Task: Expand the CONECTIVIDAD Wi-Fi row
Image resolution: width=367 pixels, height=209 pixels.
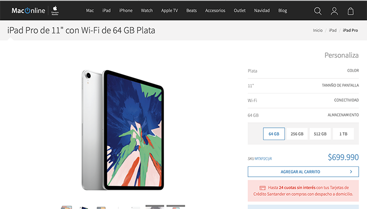Action: point(303,100)
